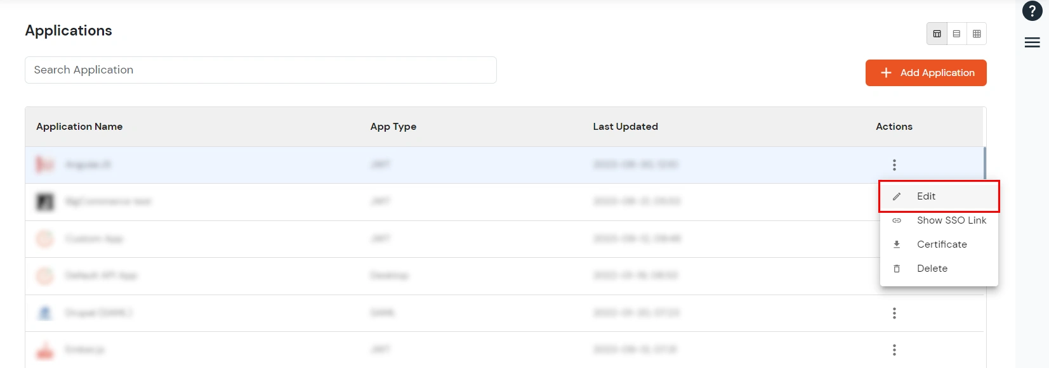The height and width of the screenshot is (368, 1049).
Task: Click the Applications page heading
Action: tap(69, 30)
